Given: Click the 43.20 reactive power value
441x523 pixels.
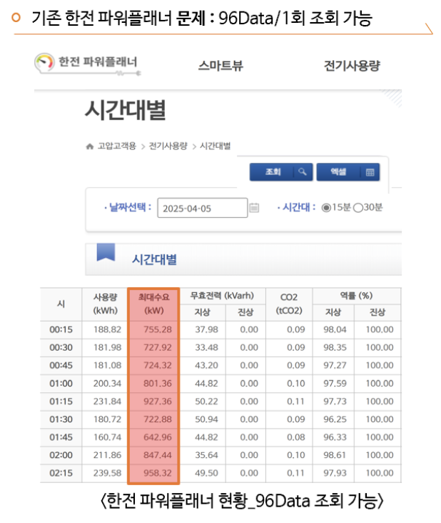Looking at the screenshot, I should tap(206, 366).
